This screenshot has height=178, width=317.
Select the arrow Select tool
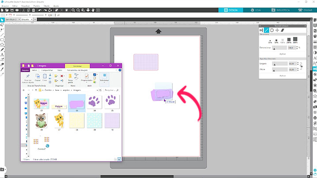coord(2,21)
